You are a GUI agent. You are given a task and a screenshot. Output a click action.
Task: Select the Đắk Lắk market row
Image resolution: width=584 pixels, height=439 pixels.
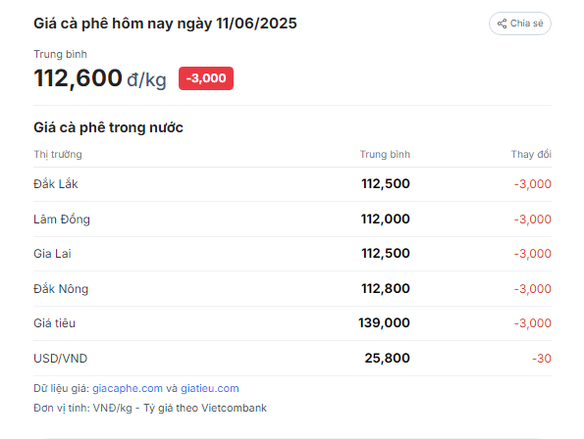(x=292, y=184)
